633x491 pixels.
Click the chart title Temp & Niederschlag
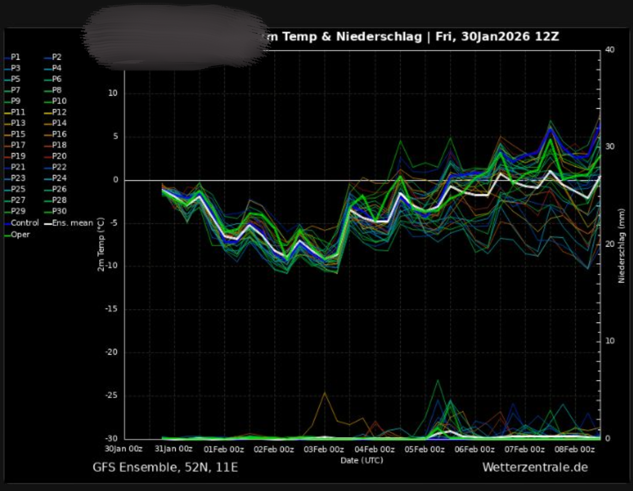(352, 37)
